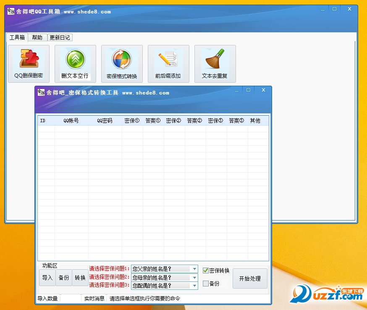The width and height of the screenshot is (367, 310).
Task: Click the 请选择单选框执行你需要的命令 status message
Action: pyautogui.click(x=145, y=299)
